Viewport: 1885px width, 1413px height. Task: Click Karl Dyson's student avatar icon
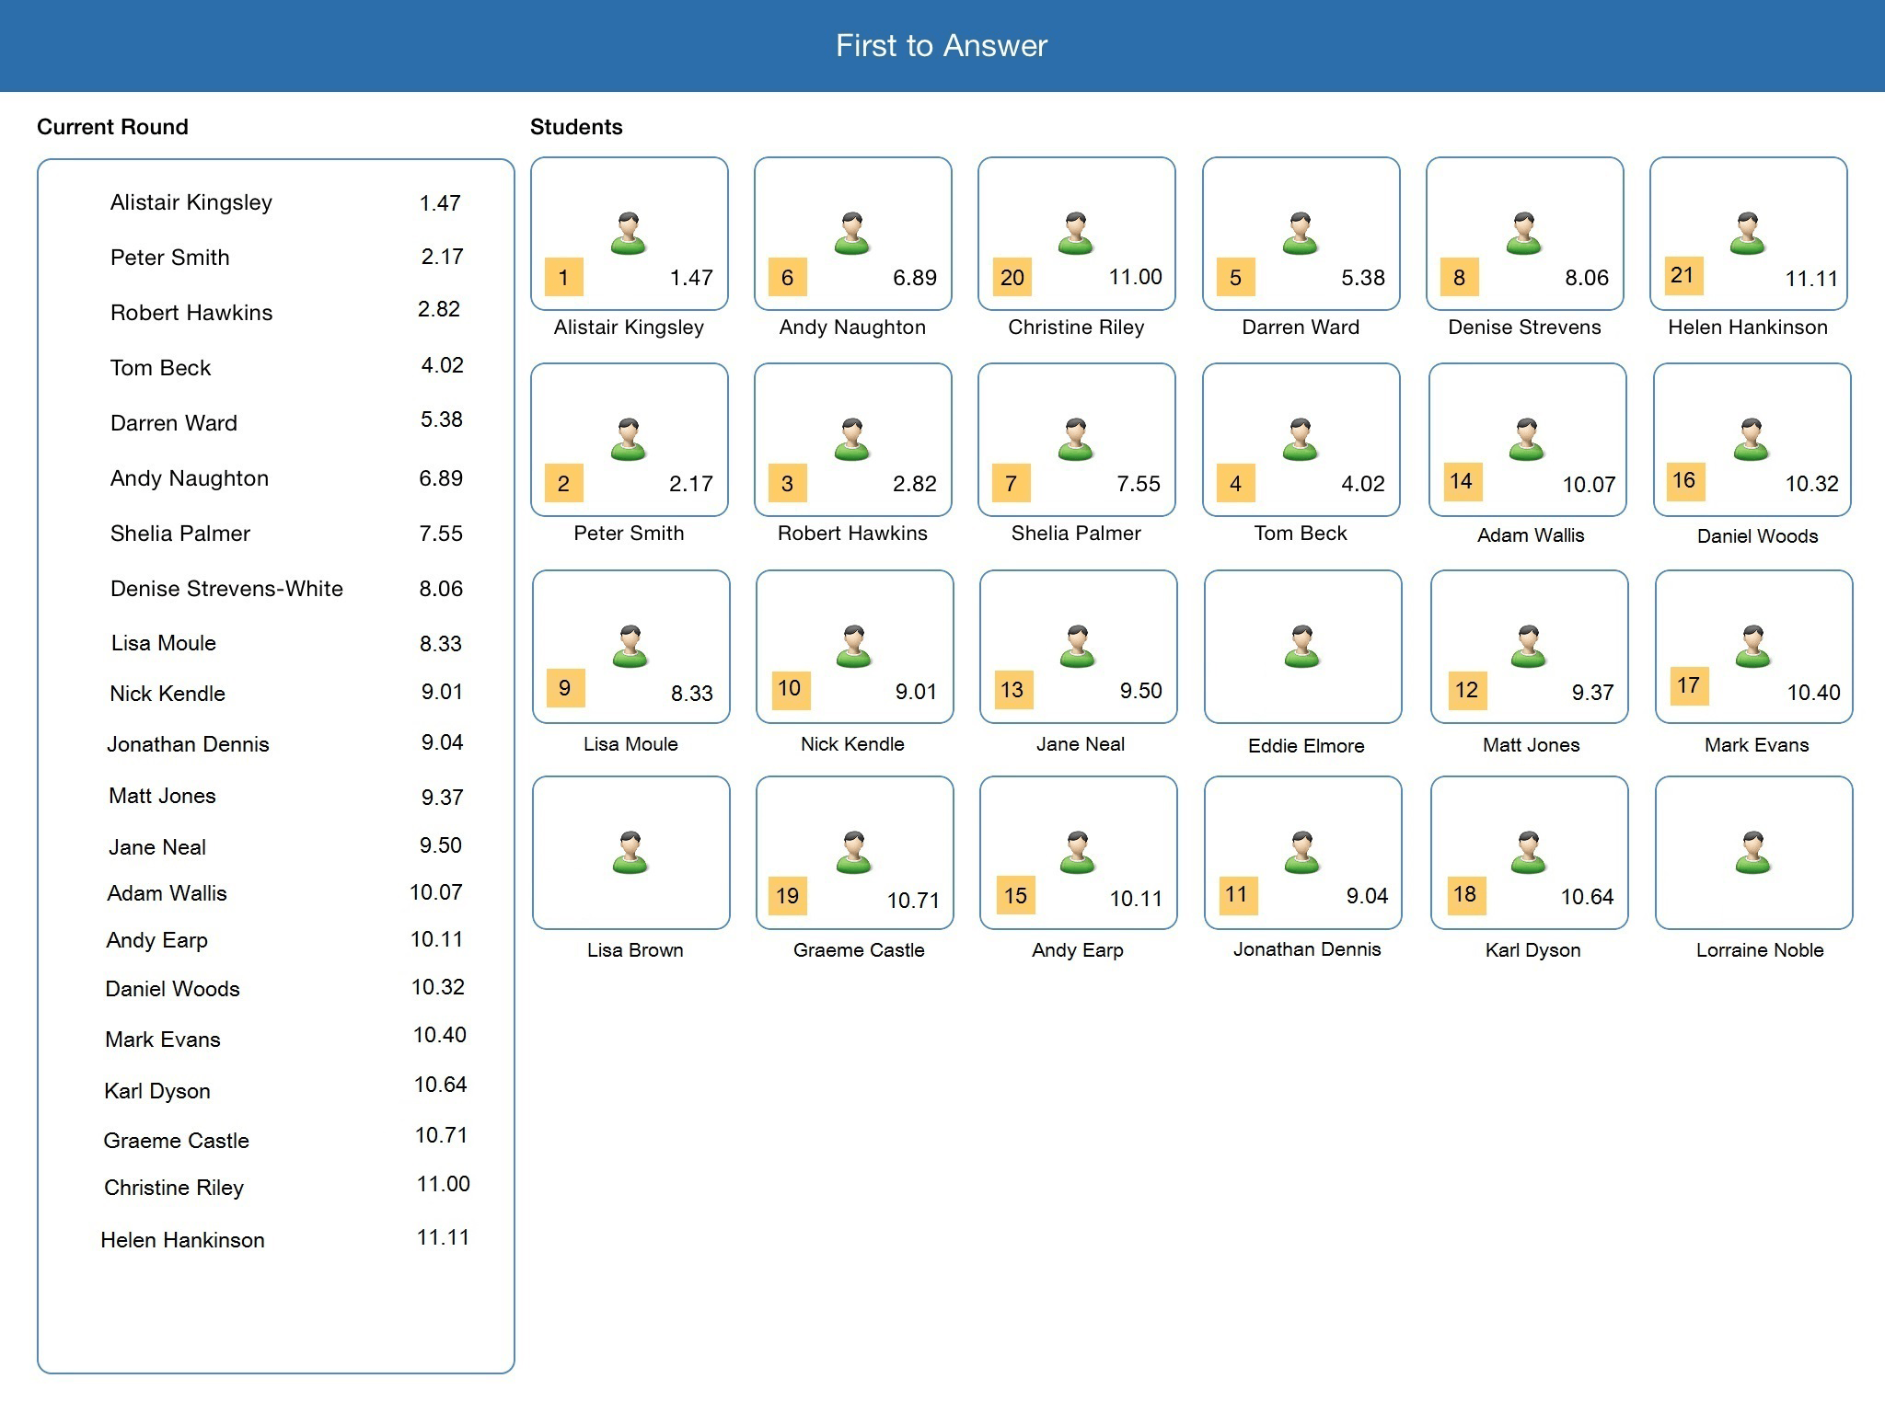point(1528,852)
